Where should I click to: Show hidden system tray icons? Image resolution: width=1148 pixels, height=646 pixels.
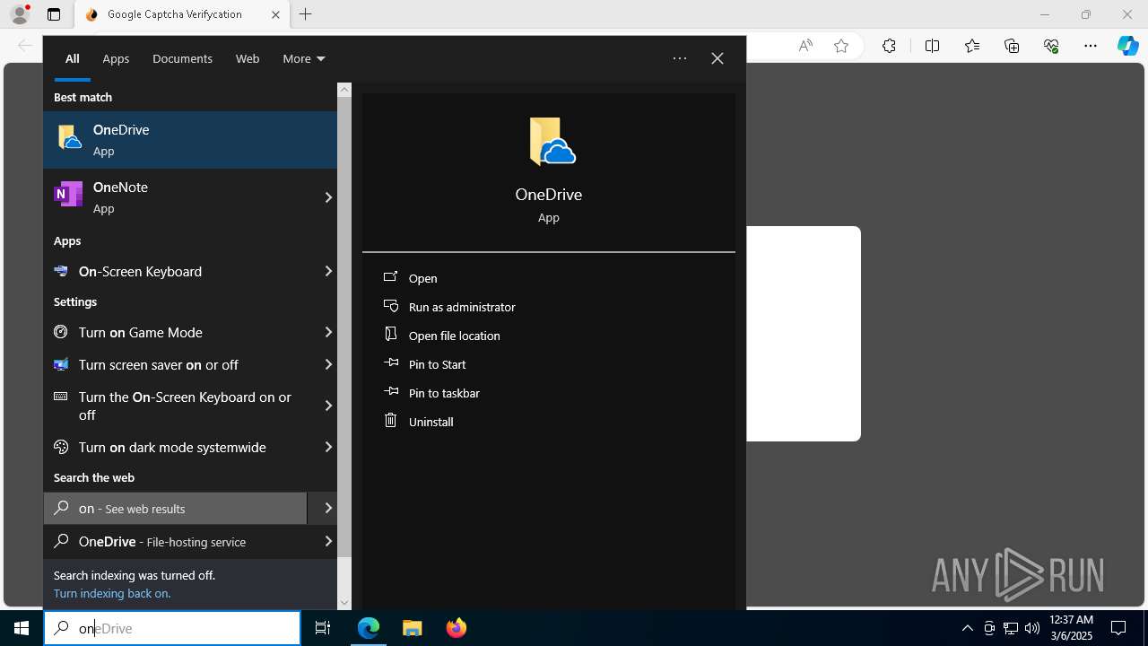[967, 628]
